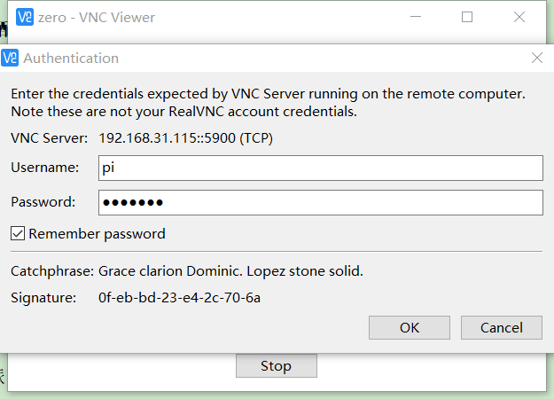The height and width of the screenshot is (399, 554).
Task: Dismiss the dialog using the Cancel button
Action: [x=502, y=327]
